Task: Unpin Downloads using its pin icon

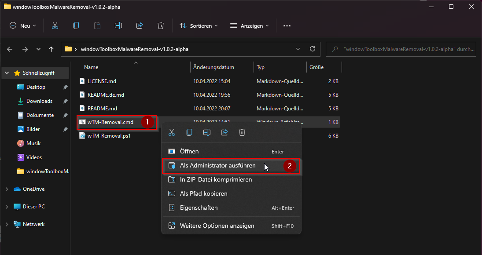Action: click(65, 101)
